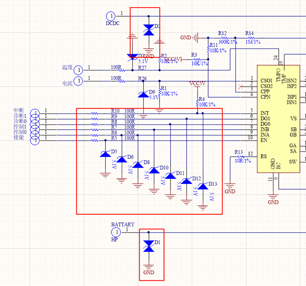Click the DCDC connector terminal circle
The image size is (306, 286).
point(110,16)
